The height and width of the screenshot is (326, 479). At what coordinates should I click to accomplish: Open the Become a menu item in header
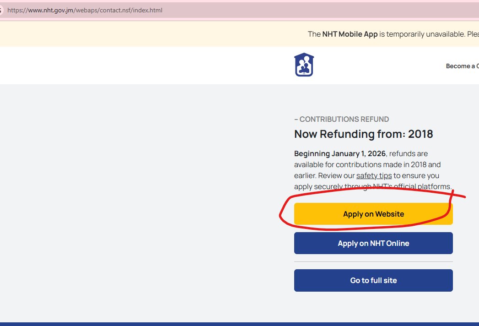pos(462,66)
